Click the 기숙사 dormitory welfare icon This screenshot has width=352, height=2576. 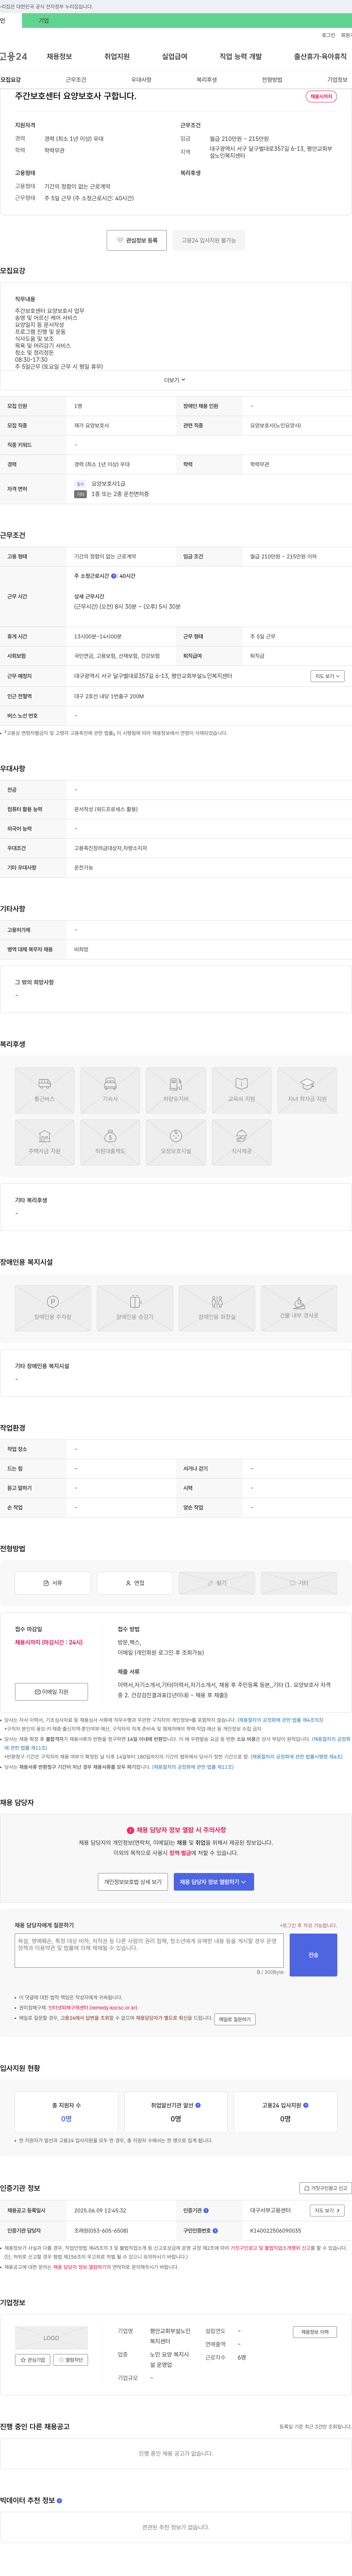point(110,1090)
